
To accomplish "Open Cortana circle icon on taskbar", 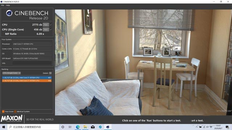I will coord(63,127).
